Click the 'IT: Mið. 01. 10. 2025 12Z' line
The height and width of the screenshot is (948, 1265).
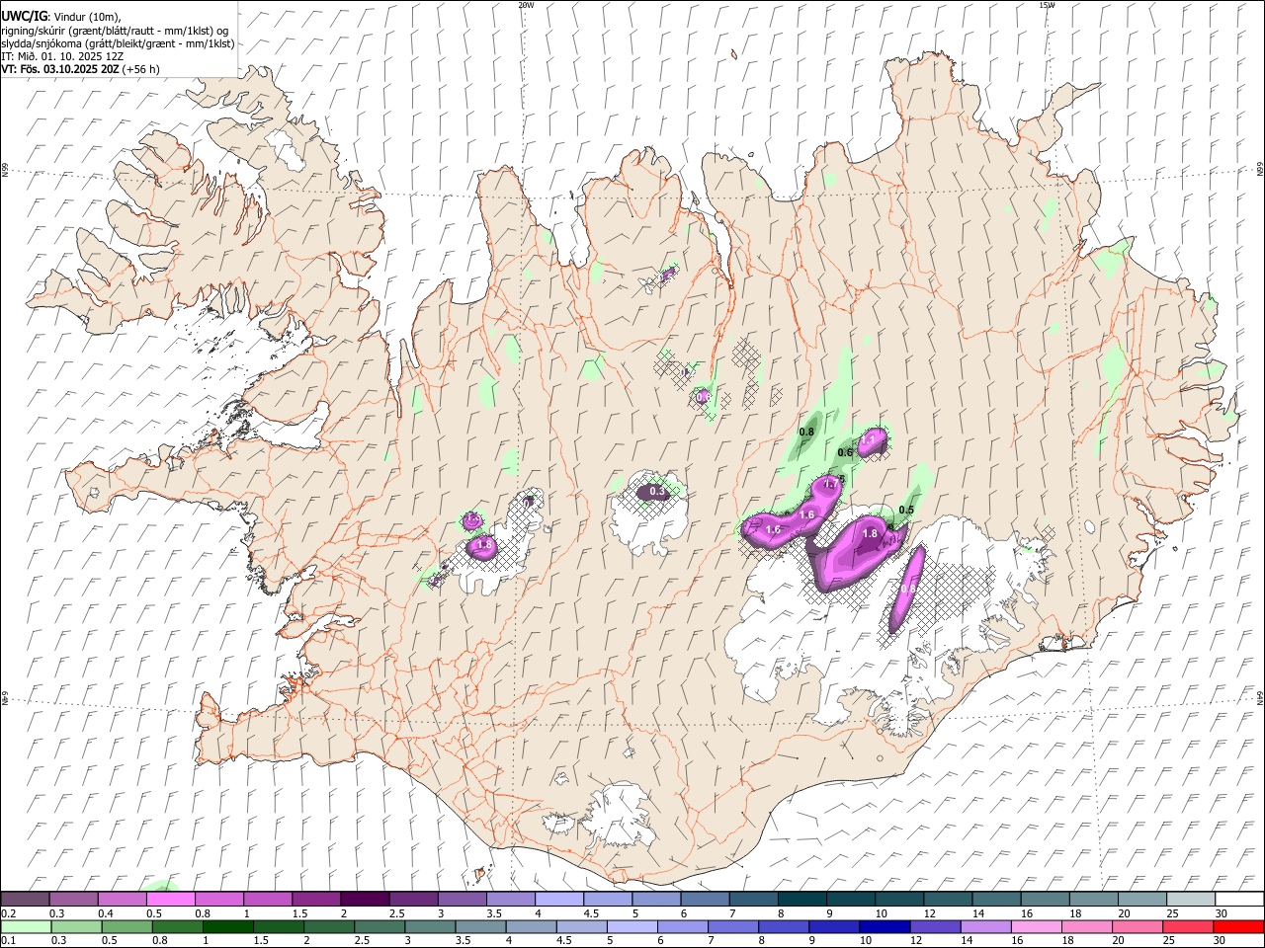pyautogui.click(x=62, y=56)
